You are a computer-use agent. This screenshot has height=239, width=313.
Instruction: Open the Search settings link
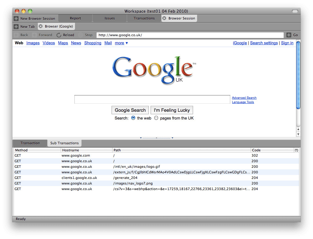coord(264,43)
